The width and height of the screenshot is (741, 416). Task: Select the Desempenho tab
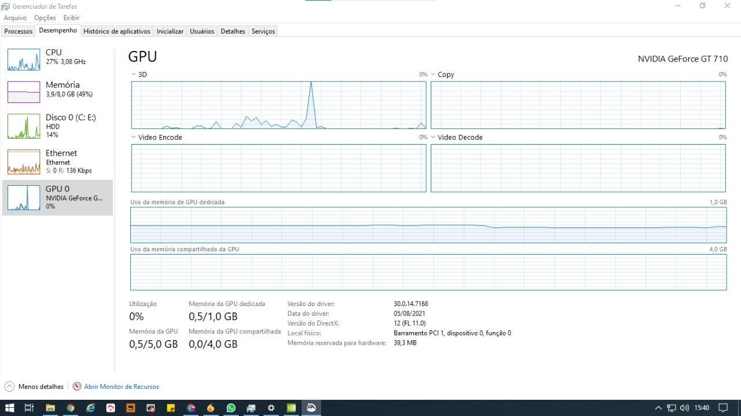click(x=58, y=31)
